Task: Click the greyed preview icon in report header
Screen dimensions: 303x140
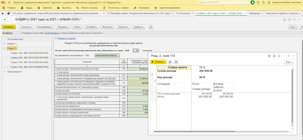Action: point(294,19)
